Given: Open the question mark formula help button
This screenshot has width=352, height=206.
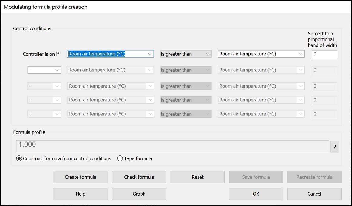Looking at the screenshot, I should coord(335,147).
